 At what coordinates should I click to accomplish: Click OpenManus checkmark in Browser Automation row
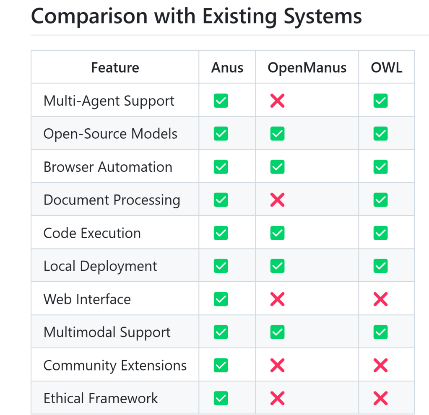point(277,167)
